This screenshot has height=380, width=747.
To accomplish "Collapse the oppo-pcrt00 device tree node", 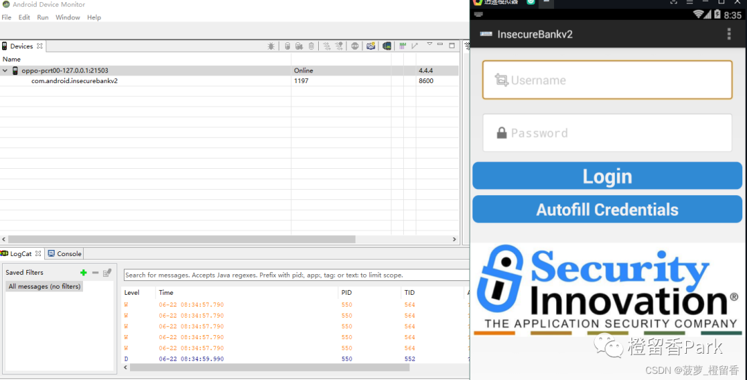I will (x=5, y=71).
